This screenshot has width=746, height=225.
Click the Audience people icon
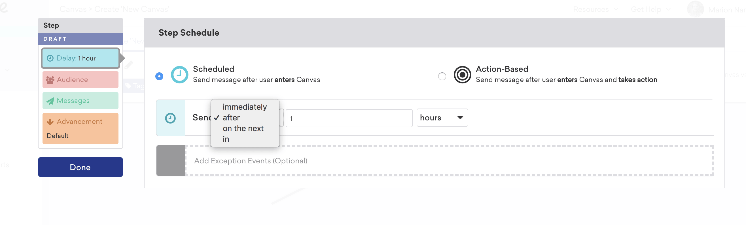point(50,80)
